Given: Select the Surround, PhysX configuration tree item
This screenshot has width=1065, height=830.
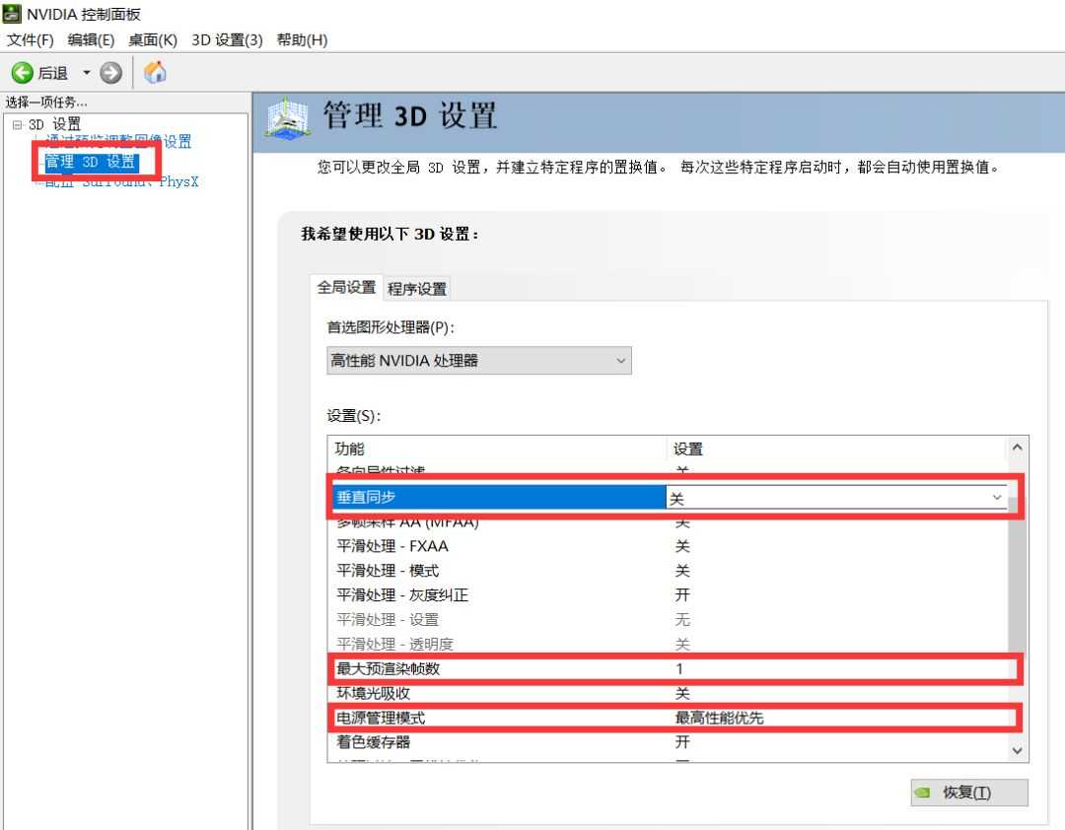Looking at the screenshot, I should 121,181.
